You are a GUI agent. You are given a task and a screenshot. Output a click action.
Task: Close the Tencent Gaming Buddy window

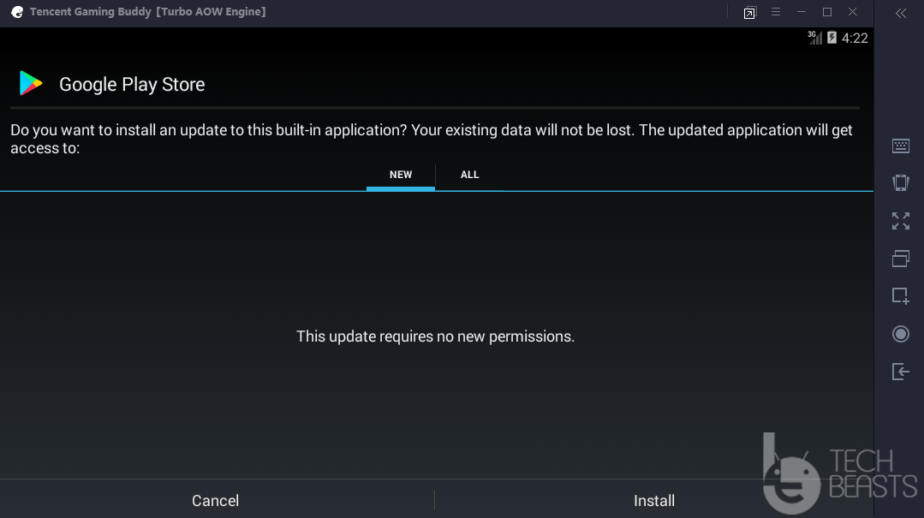tap(853, 12)
